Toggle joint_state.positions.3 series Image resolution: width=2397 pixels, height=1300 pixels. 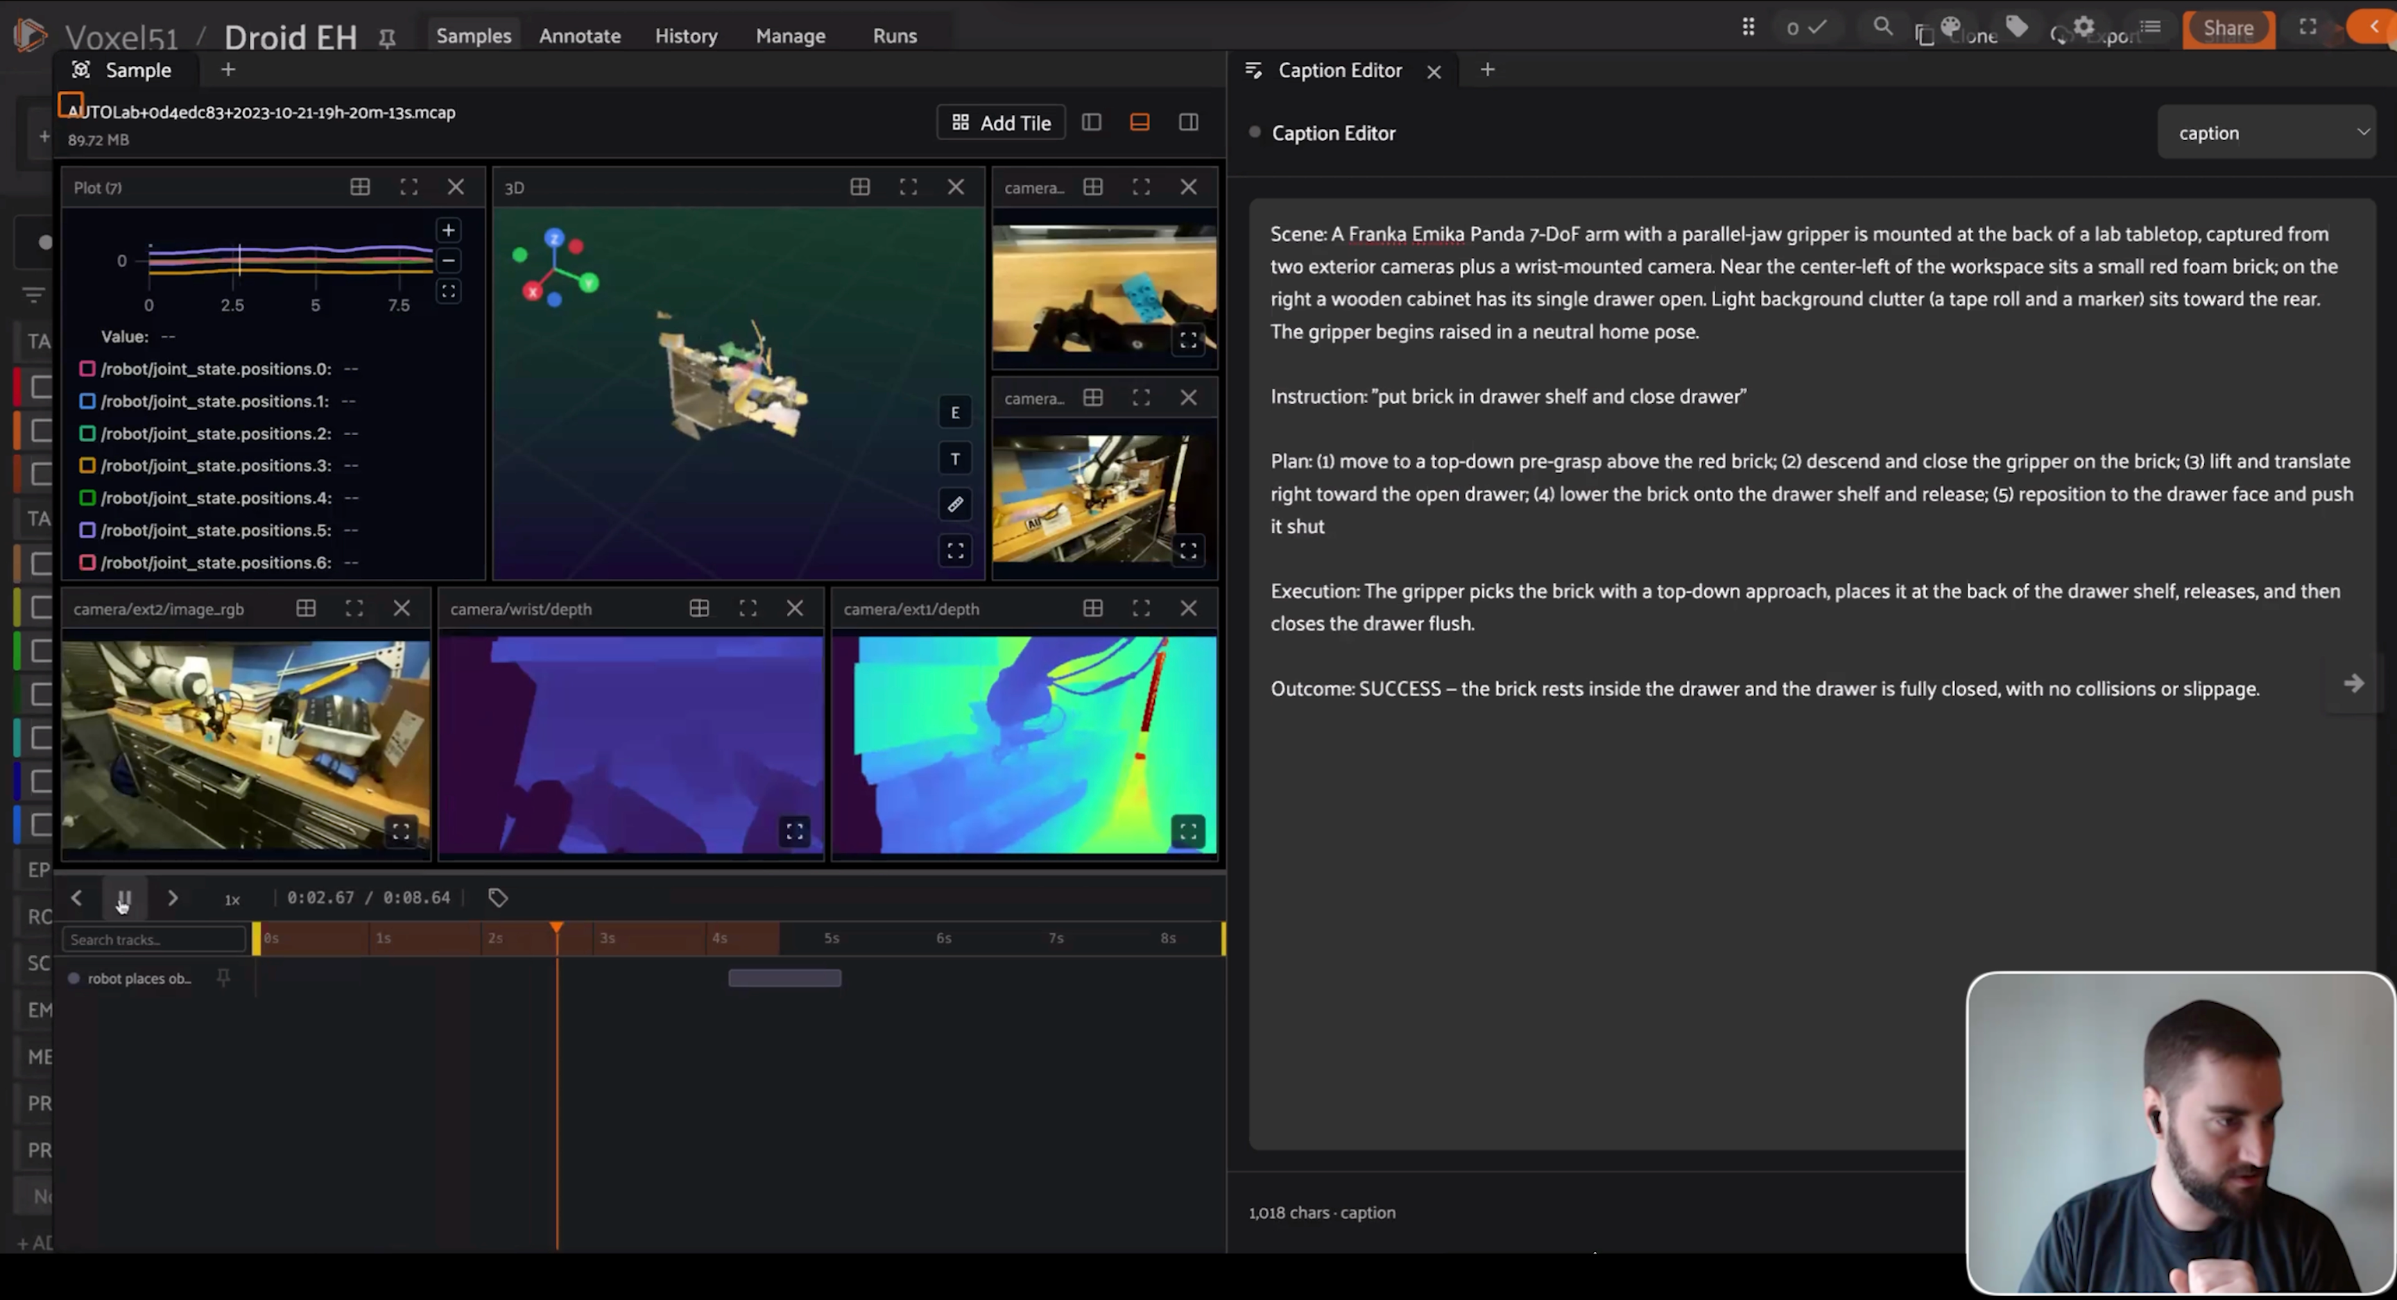coord(87,465)
